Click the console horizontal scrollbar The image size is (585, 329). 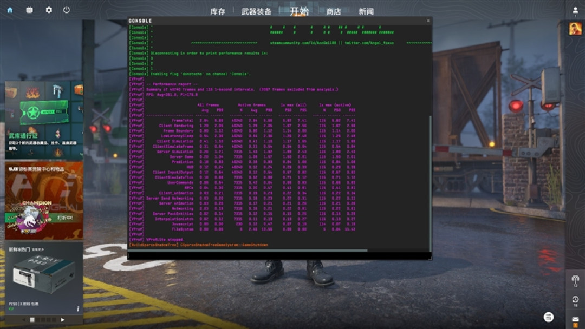click(x=248, y=251)
